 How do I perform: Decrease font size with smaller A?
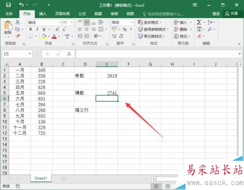coord(64,29)
